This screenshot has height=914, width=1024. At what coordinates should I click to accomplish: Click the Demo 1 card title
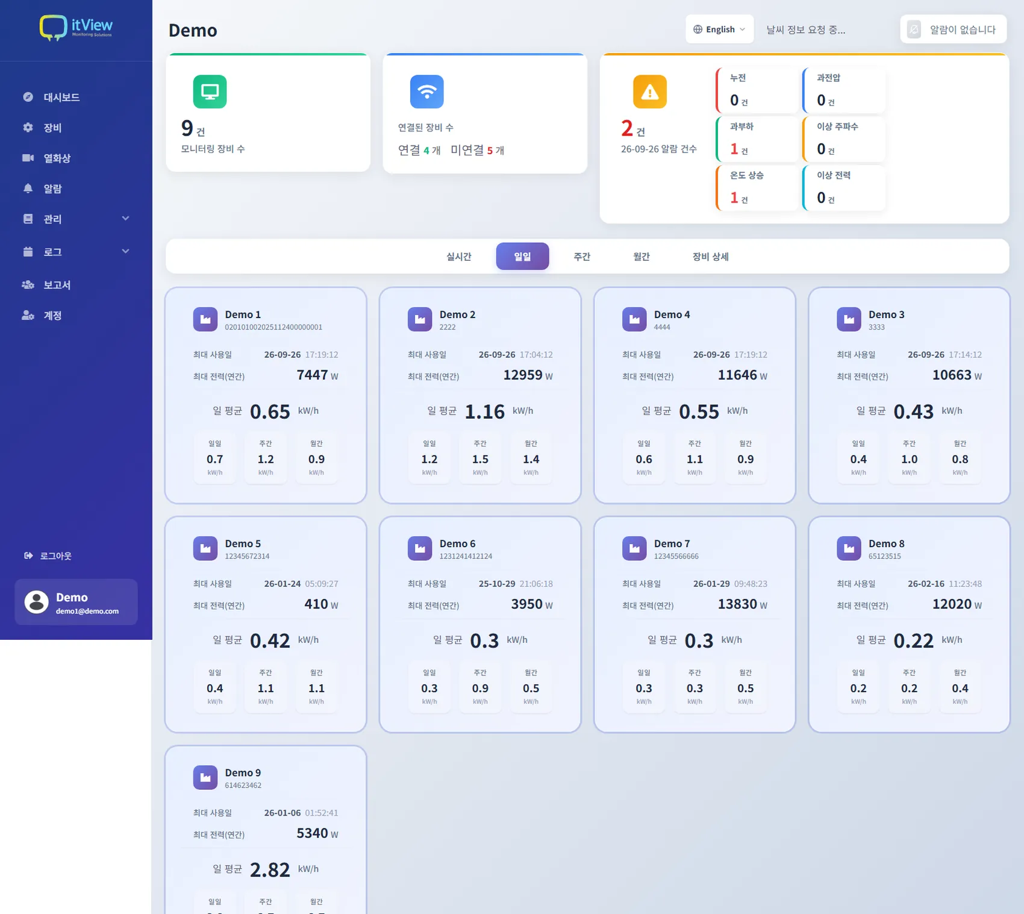tap(243, 315)
